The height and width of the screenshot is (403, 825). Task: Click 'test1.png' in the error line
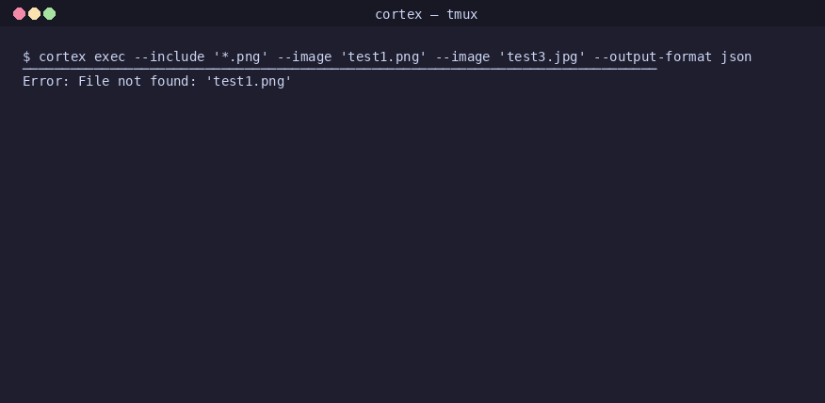pyautogui.click(x=248, y=81)
